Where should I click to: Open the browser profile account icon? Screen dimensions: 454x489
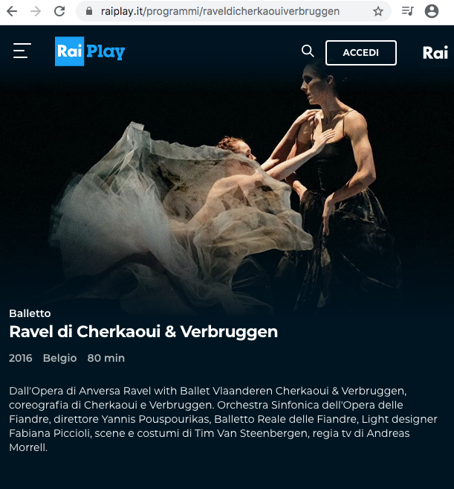pyautogui.click(x=432, y=12)
